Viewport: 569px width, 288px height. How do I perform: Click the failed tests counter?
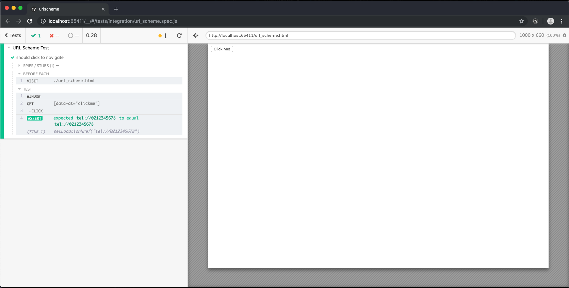pos(54,35)
